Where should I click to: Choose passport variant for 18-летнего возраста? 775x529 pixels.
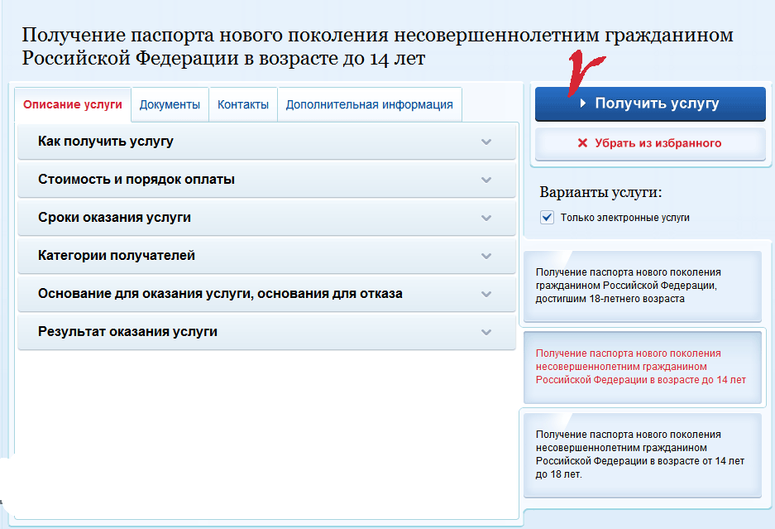point(641,286)
